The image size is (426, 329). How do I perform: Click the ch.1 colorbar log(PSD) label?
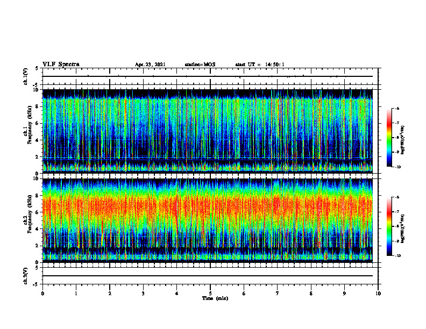[403, 140]
